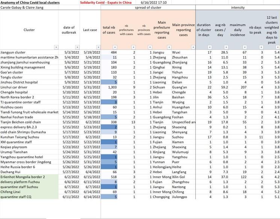Open the total nb of cases filter
Viewport: 280px width, 219px height.
click(x=116, y=47)
